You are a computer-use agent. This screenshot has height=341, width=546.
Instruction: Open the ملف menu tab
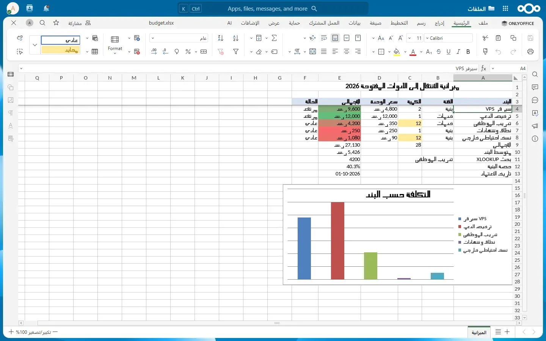pos(483,23)
